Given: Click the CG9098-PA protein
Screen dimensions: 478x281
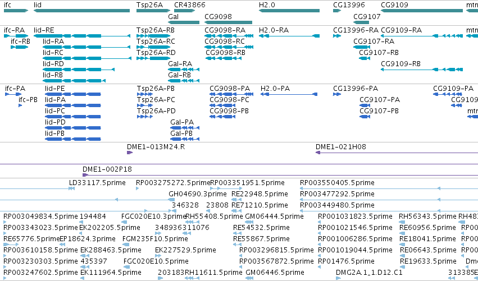Looking at the screenshot, I should (x=231, y=94).
